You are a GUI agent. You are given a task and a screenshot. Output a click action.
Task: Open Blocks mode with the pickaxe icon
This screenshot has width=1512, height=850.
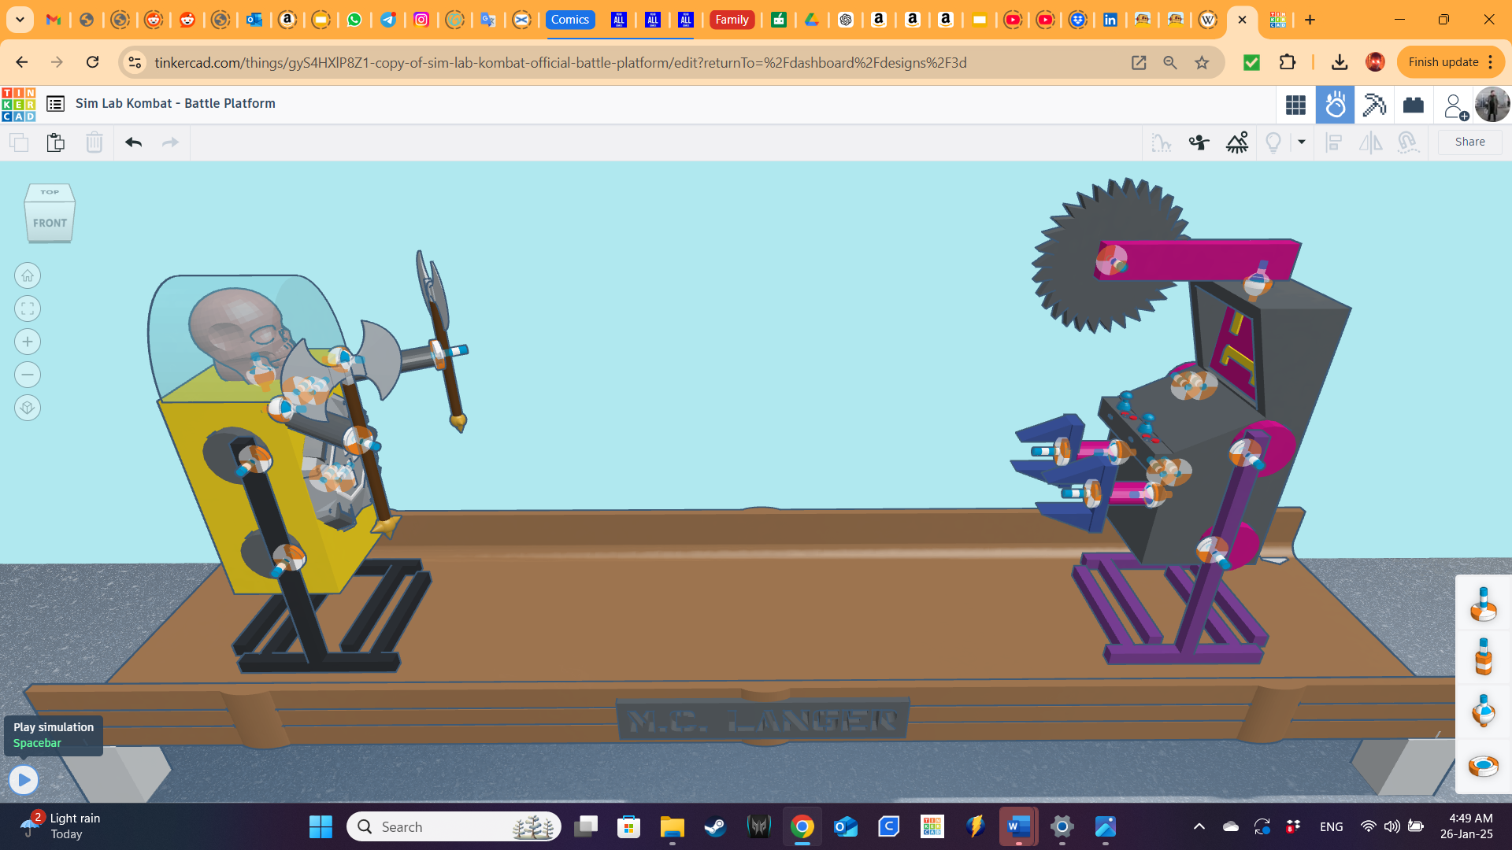(x=1374, y=104)
